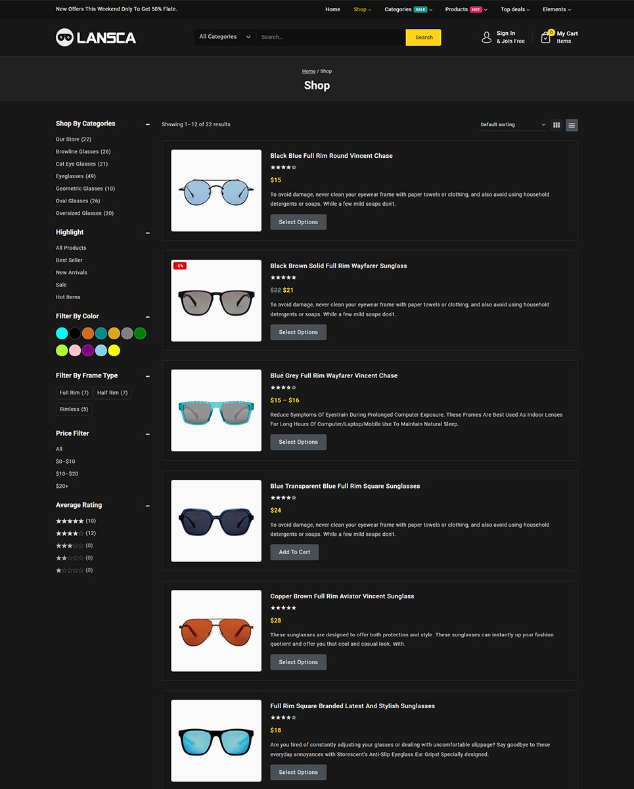Click the Copper Brown Aviator product thumbnail

pyautogui.click(x=216, y=631)
